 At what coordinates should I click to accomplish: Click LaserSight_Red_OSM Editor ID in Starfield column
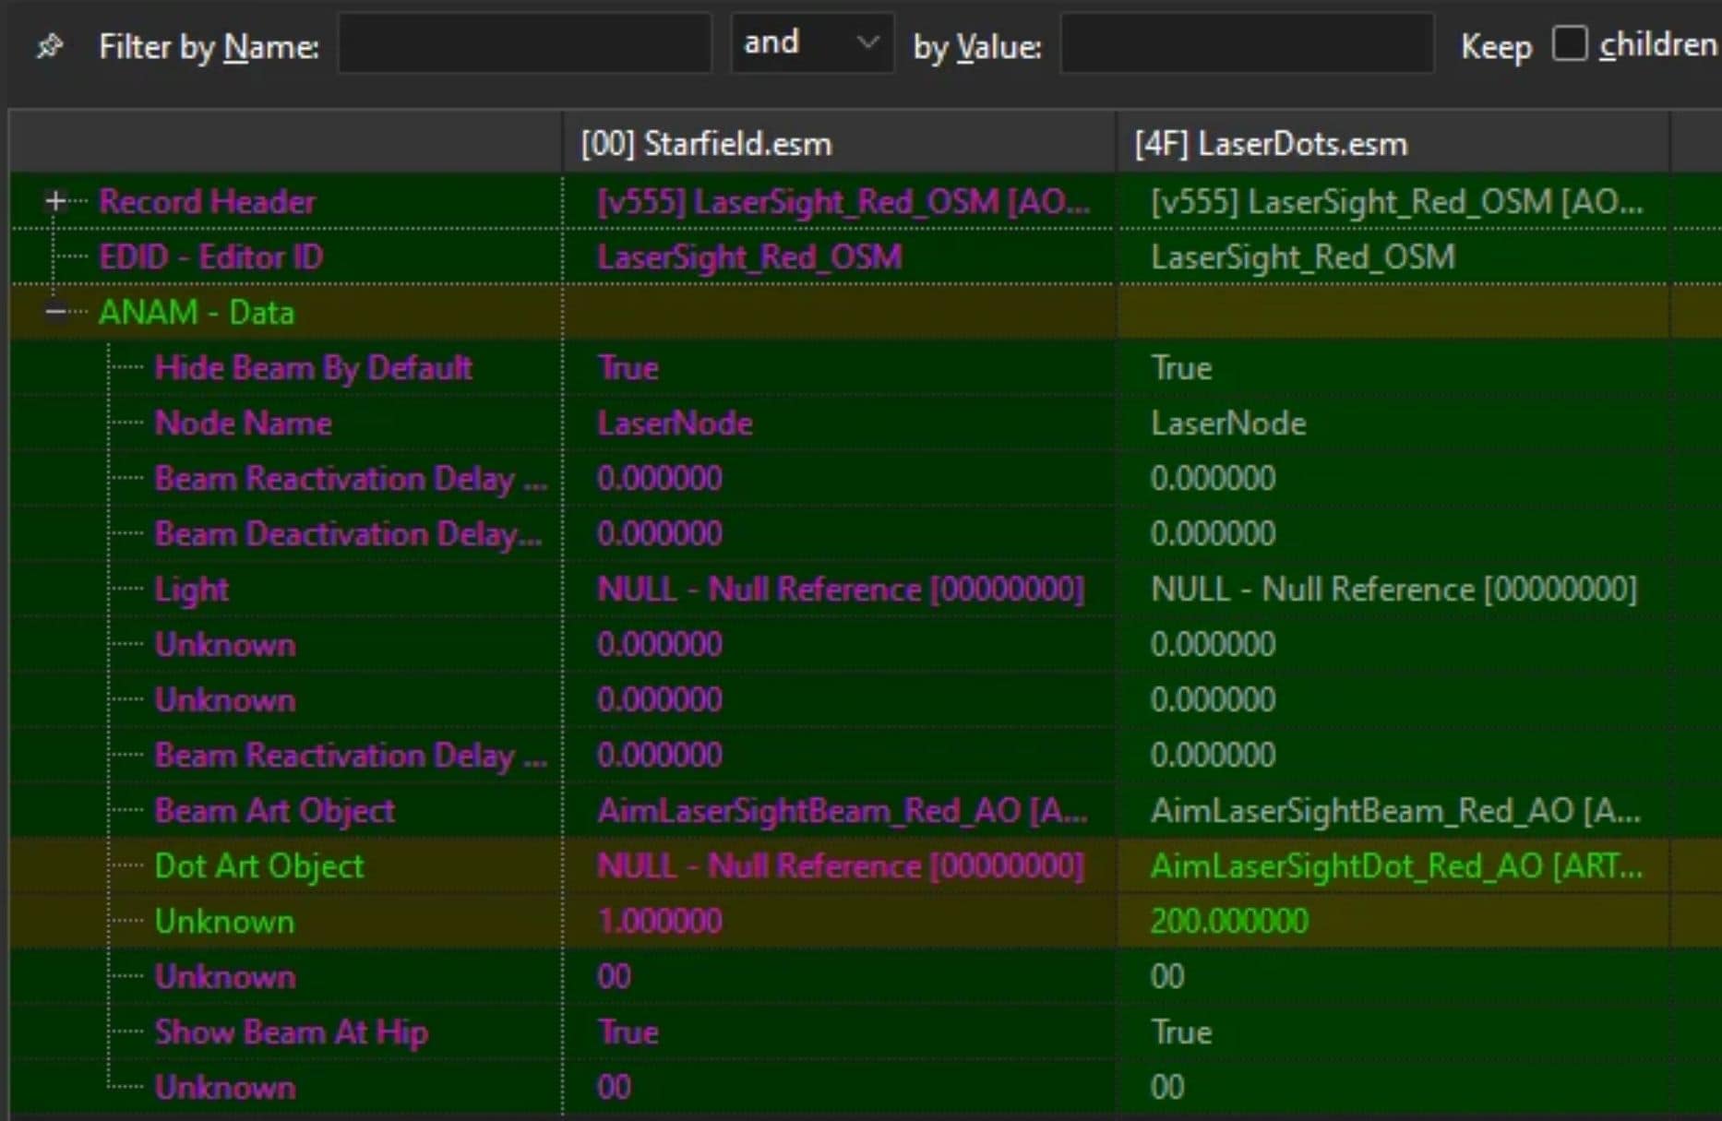coord(748,257)
